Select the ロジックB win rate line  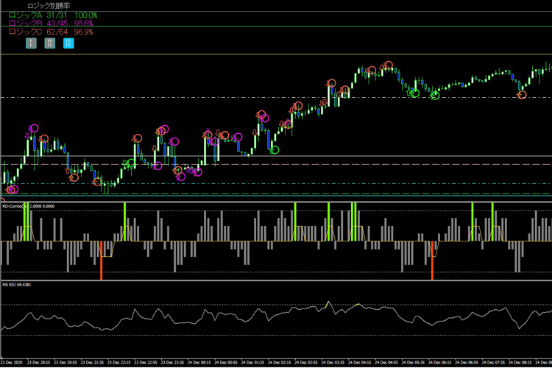coord(50,24)
